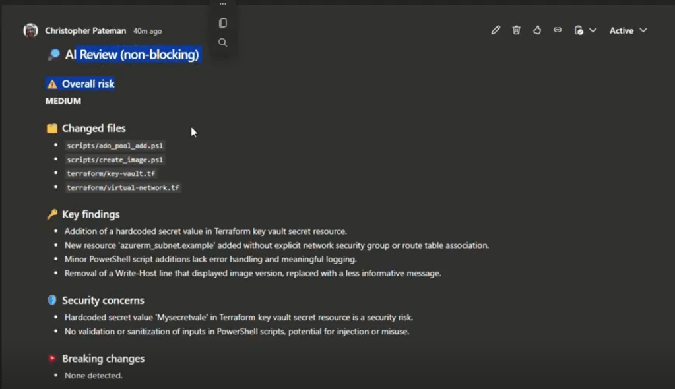Click the search magnifier in floating toolbar

(223, 43)
